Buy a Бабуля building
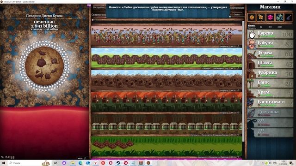This screenshot has height=166, width=296. [271, 44]
